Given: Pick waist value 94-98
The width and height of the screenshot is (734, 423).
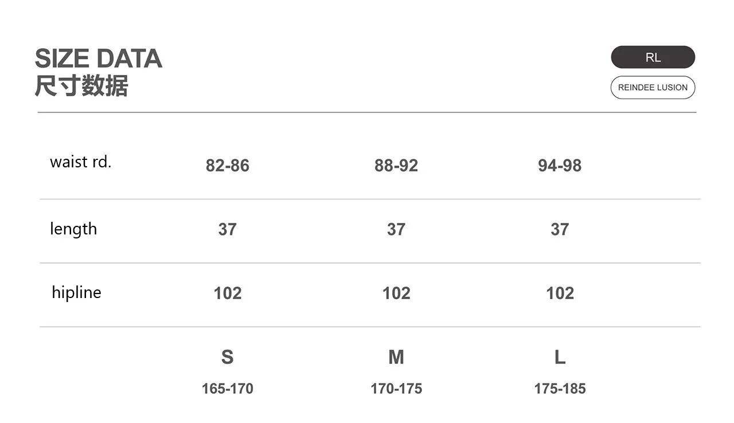Looking at the screenshot, I should (x=560, y=166).
